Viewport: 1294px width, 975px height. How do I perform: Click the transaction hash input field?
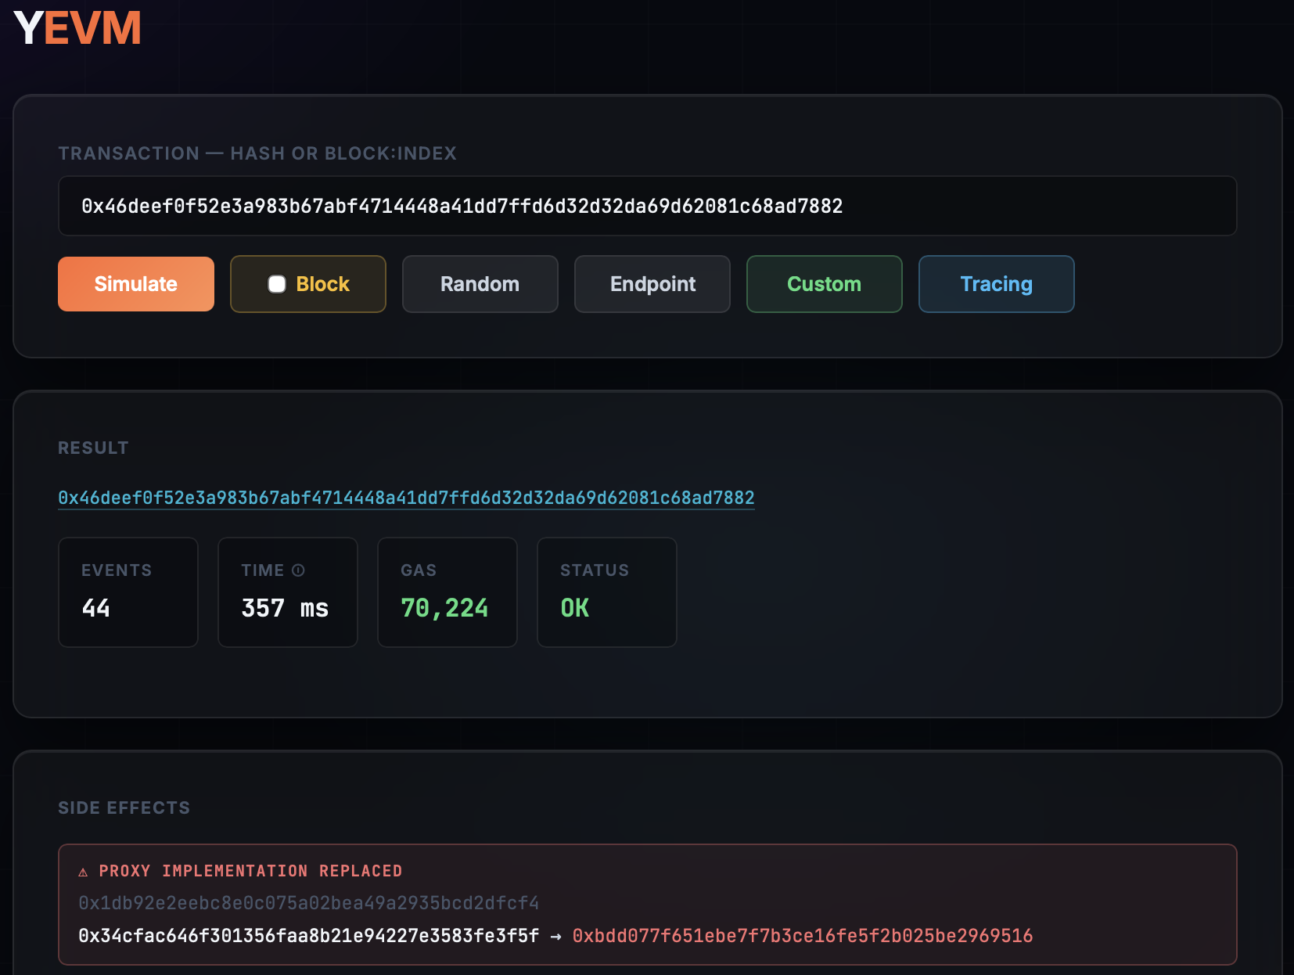[647, 206]
